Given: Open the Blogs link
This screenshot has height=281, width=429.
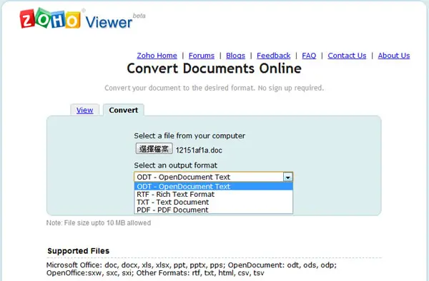Looking at the screenshot, I should pyautogui.click(x=235, y=56).
